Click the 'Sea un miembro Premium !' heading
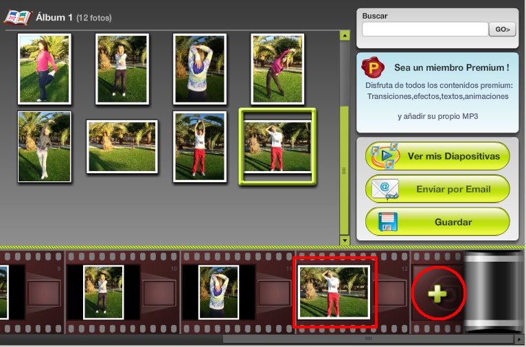The width and height of the screenshot is (526, 347). pyautogui.click(x=452, y=67)
